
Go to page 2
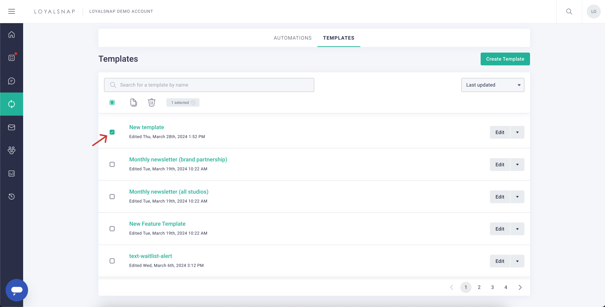pos(479,287)
